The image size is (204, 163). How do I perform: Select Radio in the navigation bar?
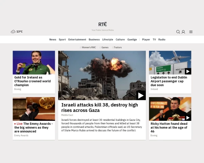click(x=162, y=39)
